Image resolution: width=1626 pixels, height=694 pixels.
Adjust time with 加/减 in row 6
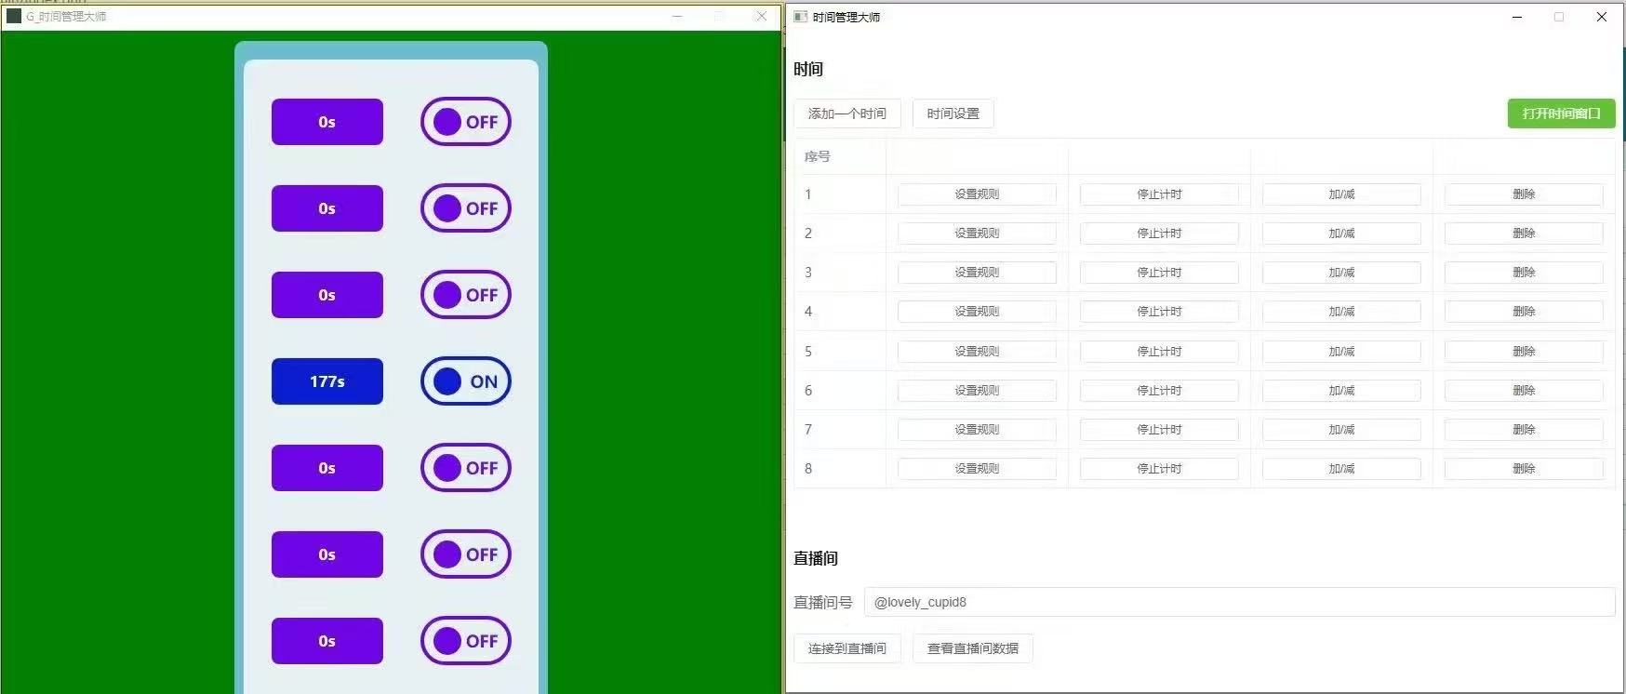tap(1341, 391)
